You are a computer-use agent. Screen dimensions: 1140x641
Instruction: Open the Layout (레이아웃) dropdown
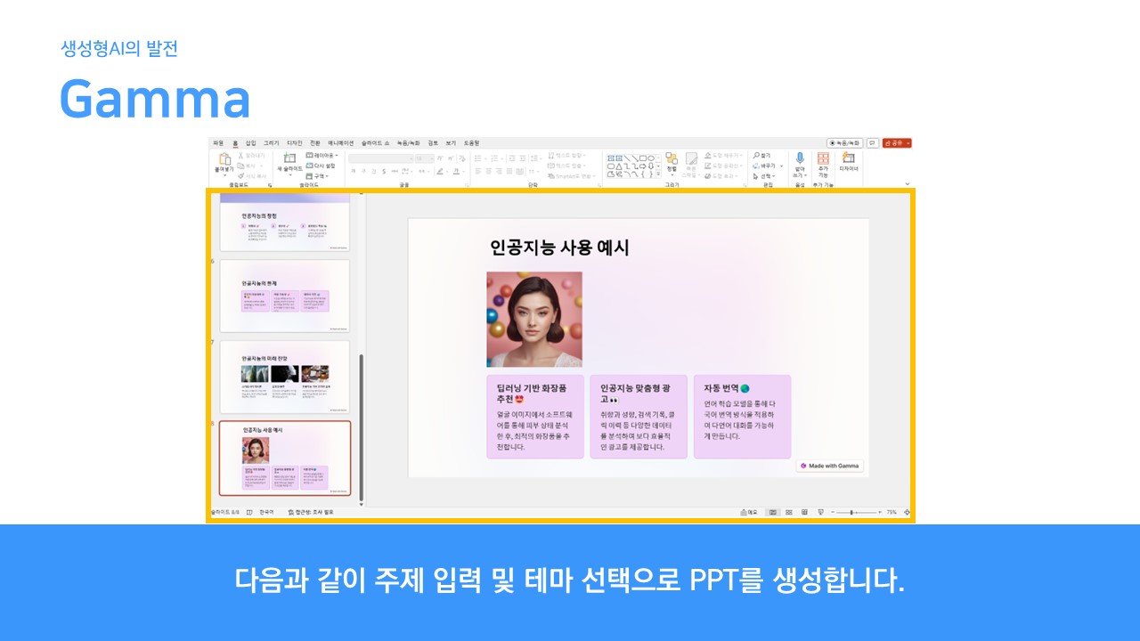click(x=322, y=155)
